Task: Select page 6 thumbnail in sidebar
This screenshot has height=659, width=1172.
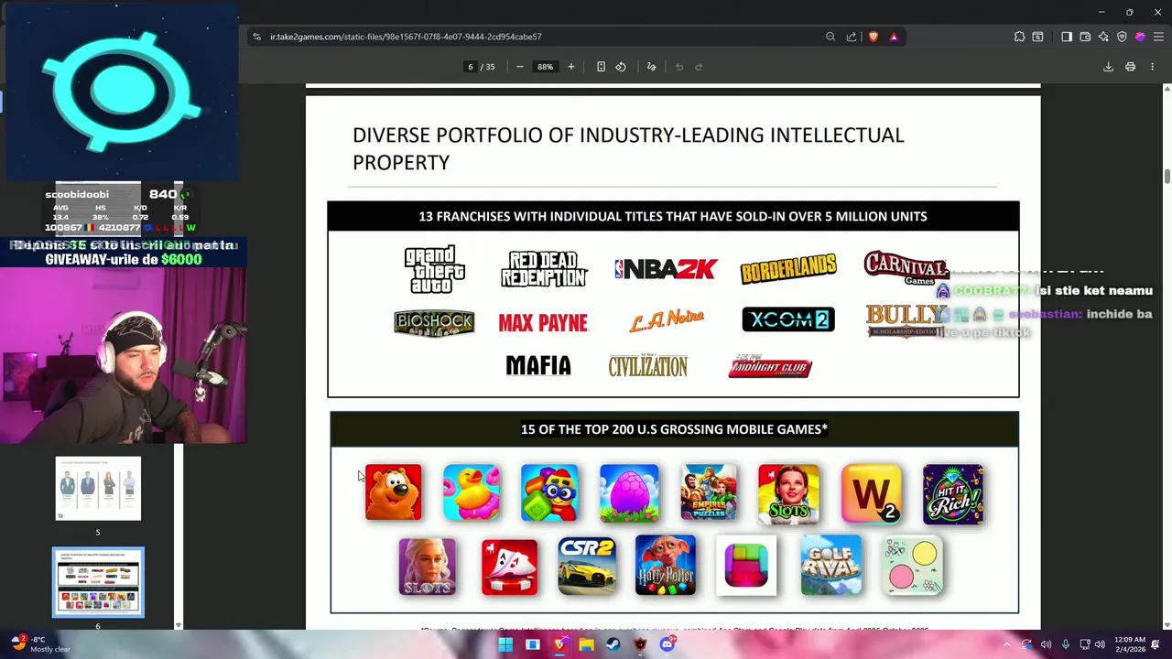Action: click(98, 581)
